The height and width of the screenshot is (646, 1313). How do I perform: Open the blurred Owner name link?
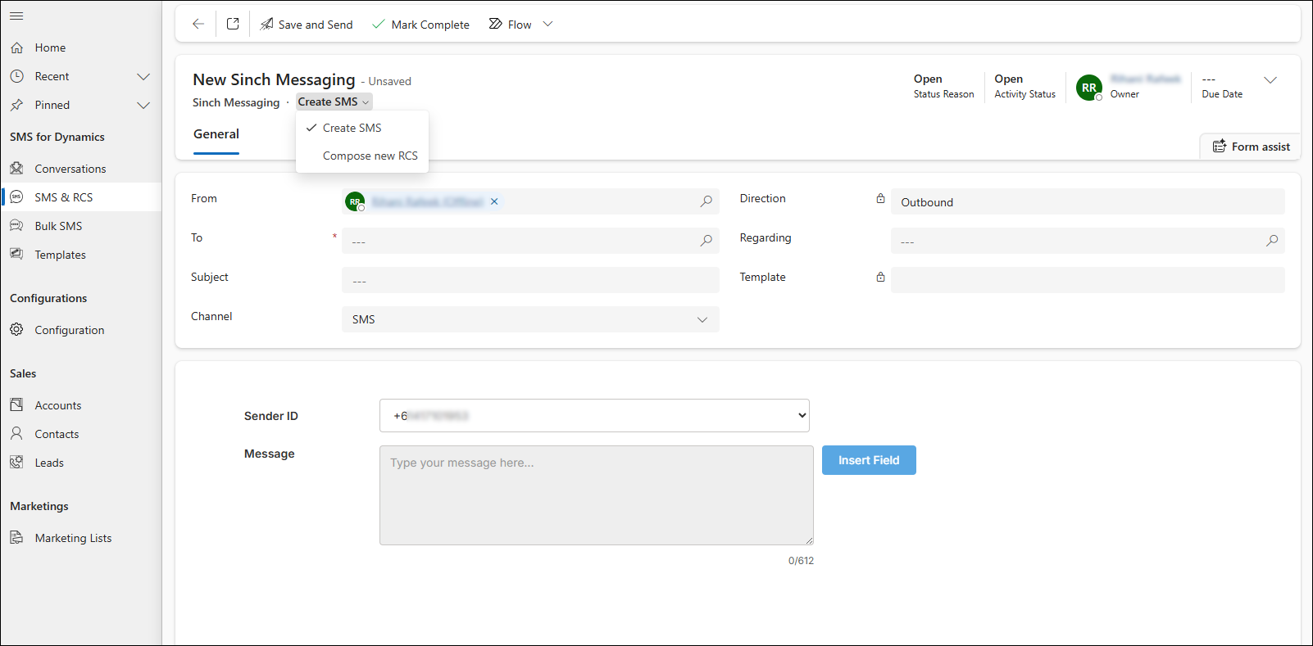coord(1146,79)
